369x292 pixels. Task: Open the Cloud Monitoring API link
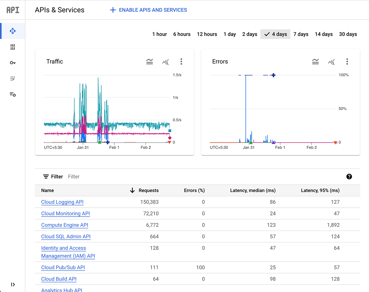tap(65, 214)
